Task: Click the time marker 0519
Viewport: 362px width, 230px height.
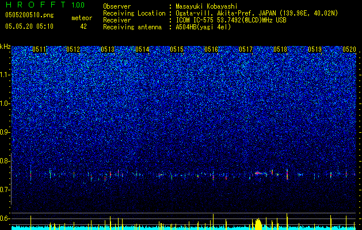Action: (x=315, y=49)
